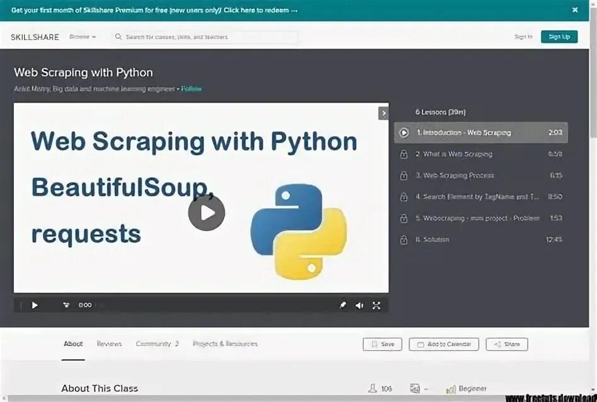The width and height of the screenshot is (597, 402).
Task: Switch to Projects & Resources tab
Action: point(225,343)
